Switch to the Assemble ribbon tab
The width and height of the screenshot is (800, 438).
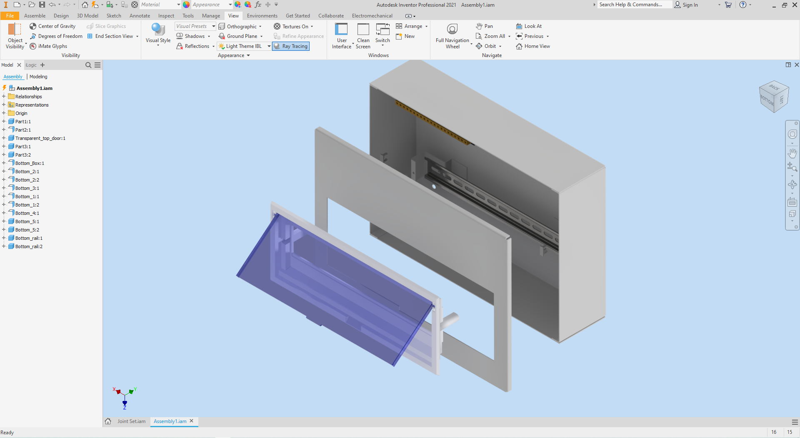[35, 16]
